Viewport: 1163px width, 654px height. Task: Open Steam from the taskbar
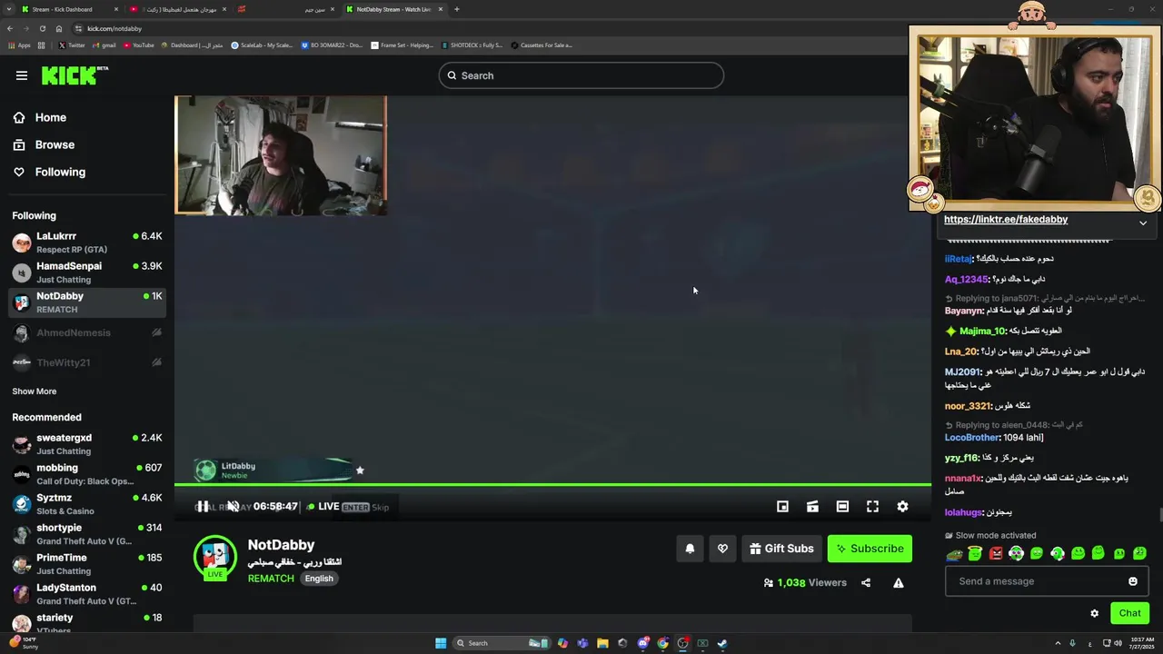click(722, 643)
